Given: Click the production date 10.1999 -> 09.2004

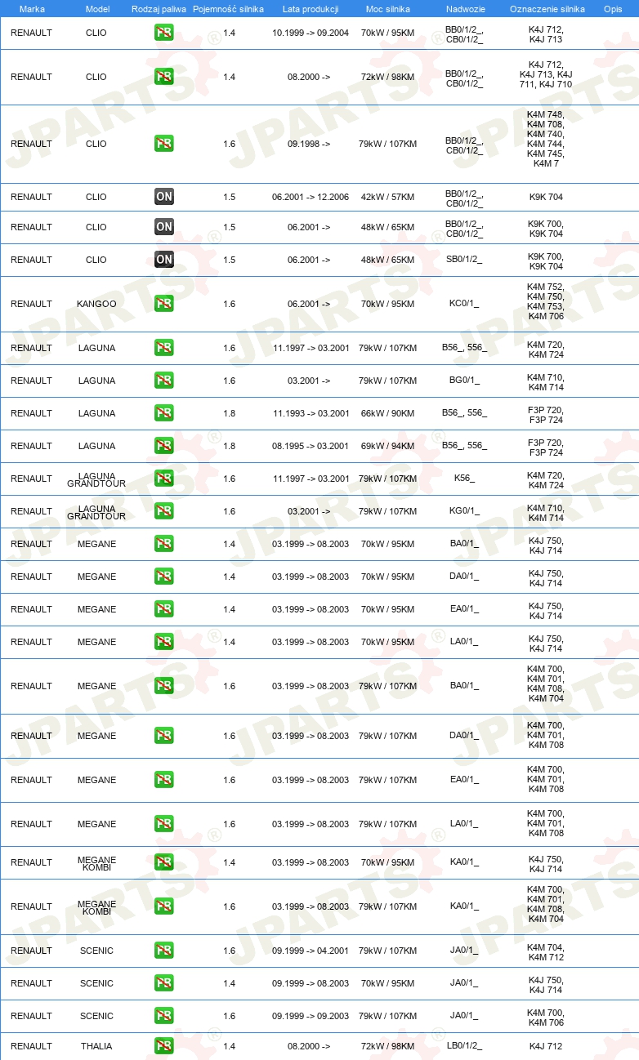Looking at the screenshot, I should tap(311, 33).
